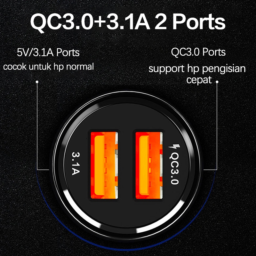
Task: Click the text support hp pengisian
Action: [197, 69]
